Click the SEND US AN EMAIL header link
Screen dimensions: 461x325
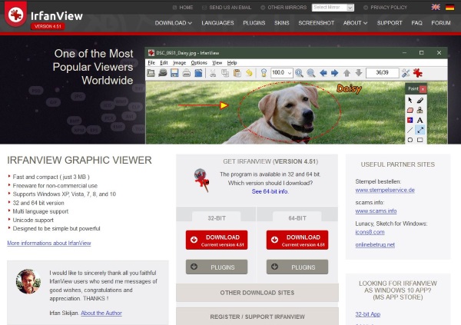(227, 8)
